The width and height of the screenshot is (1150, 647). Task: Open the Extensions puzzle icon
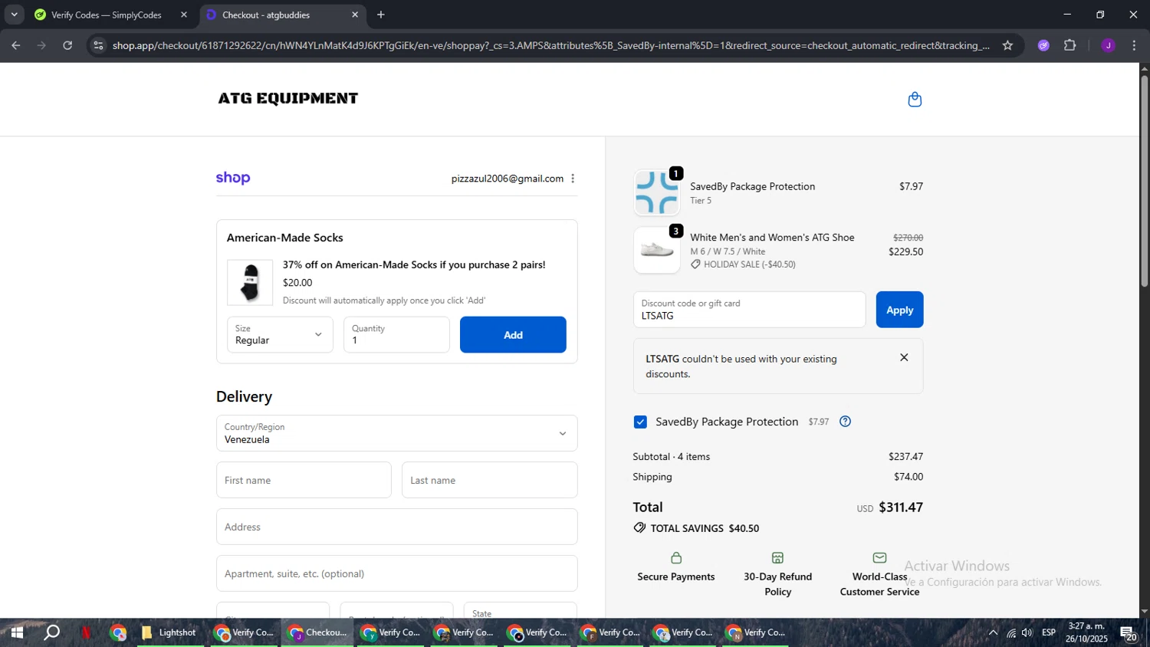coord(1070,46)
